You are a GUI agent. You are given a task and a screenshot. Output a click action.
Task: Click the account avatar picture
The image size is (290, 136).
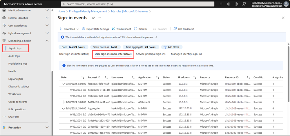[x=286, y=4]
